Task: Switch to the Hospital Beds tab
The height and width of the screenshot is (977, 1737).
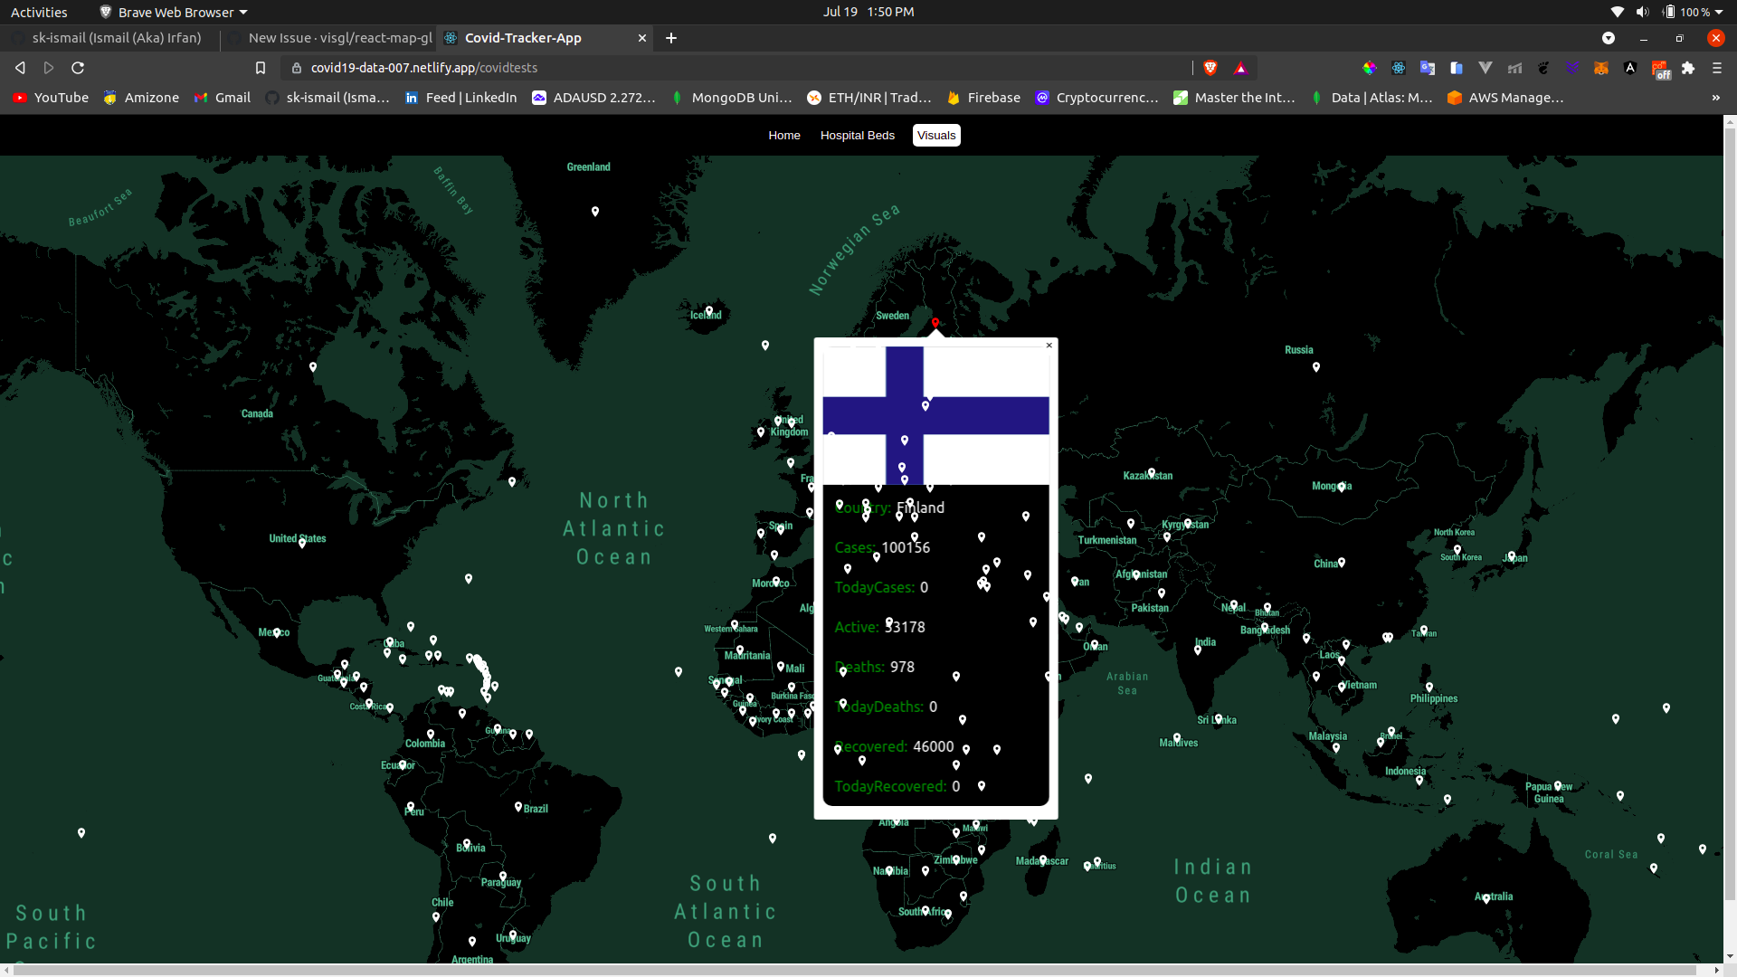Action: [857, 135]
